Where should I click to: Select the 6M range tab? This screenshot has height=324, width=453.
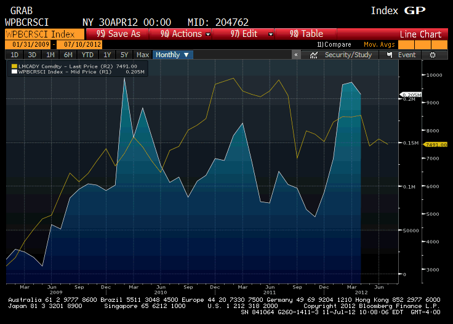[x=68, y=55]
